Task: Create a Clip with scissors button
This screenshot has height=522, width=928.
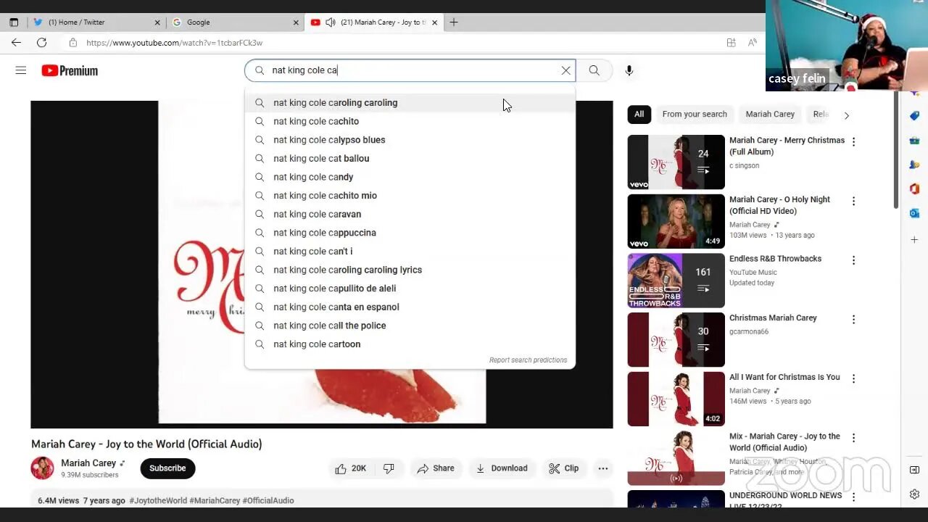Action: 564,468
